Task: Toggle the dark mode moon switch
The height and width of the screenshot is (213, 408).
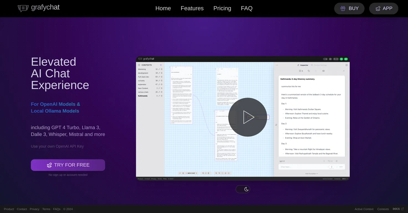Action: tap(243, 189)
